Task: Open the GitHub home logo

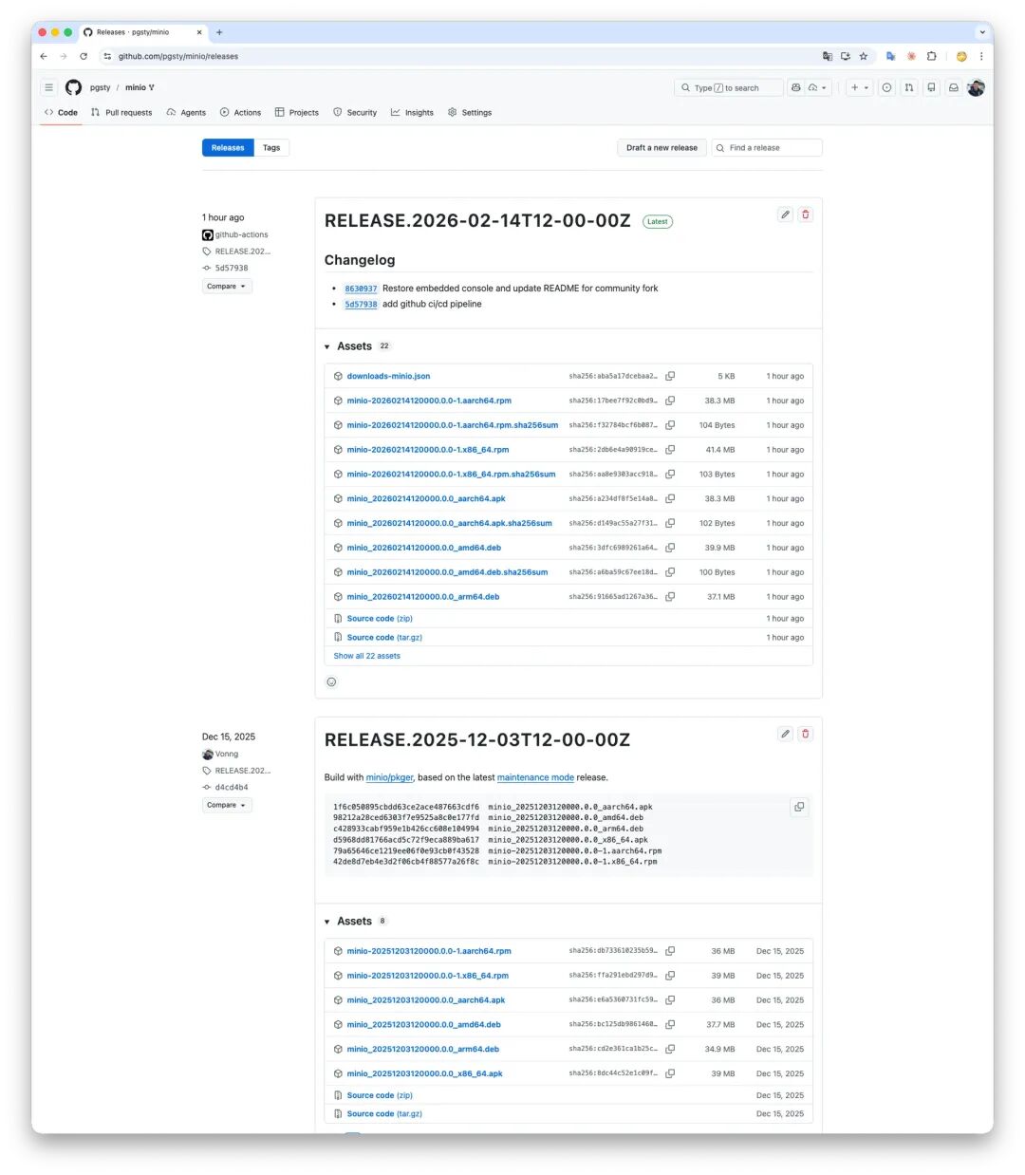Action: pyautogui.click(x=73, y=87)
